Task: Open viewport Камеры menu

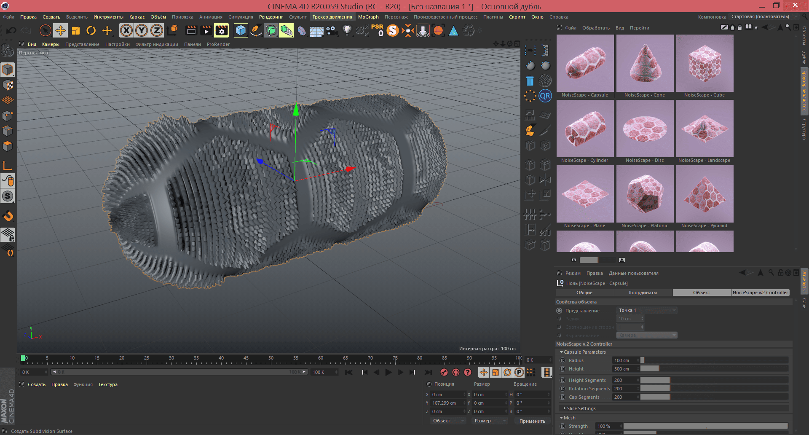Action: pos(51,44)
